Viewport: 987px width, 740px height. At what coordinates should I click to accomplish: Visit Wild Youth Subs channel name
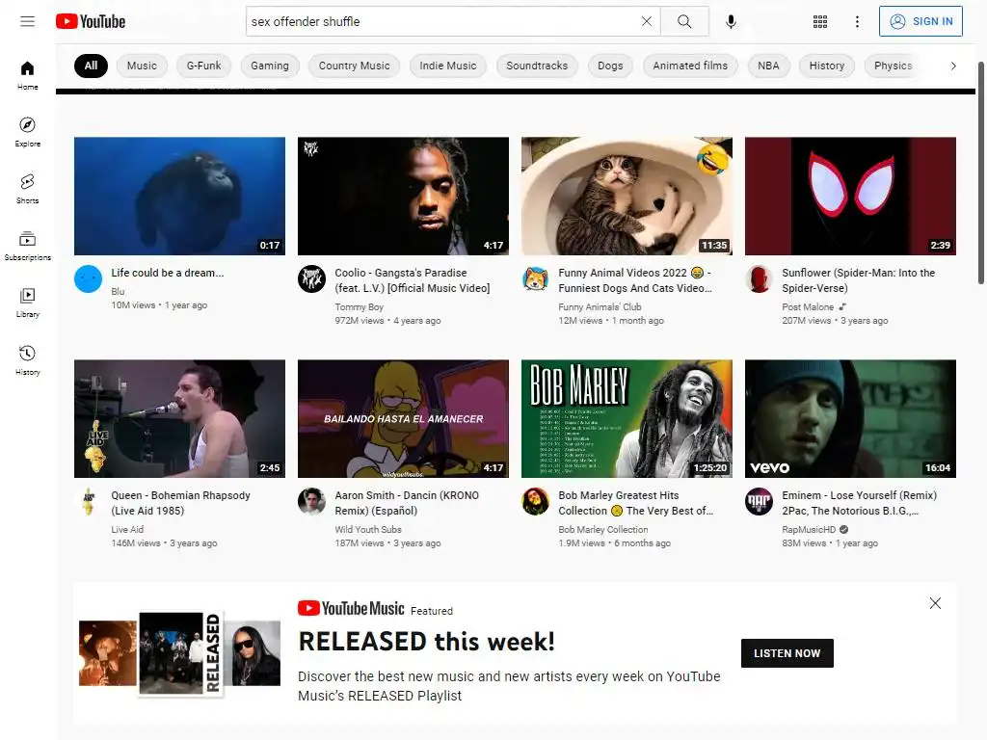(x=368, y=530)
